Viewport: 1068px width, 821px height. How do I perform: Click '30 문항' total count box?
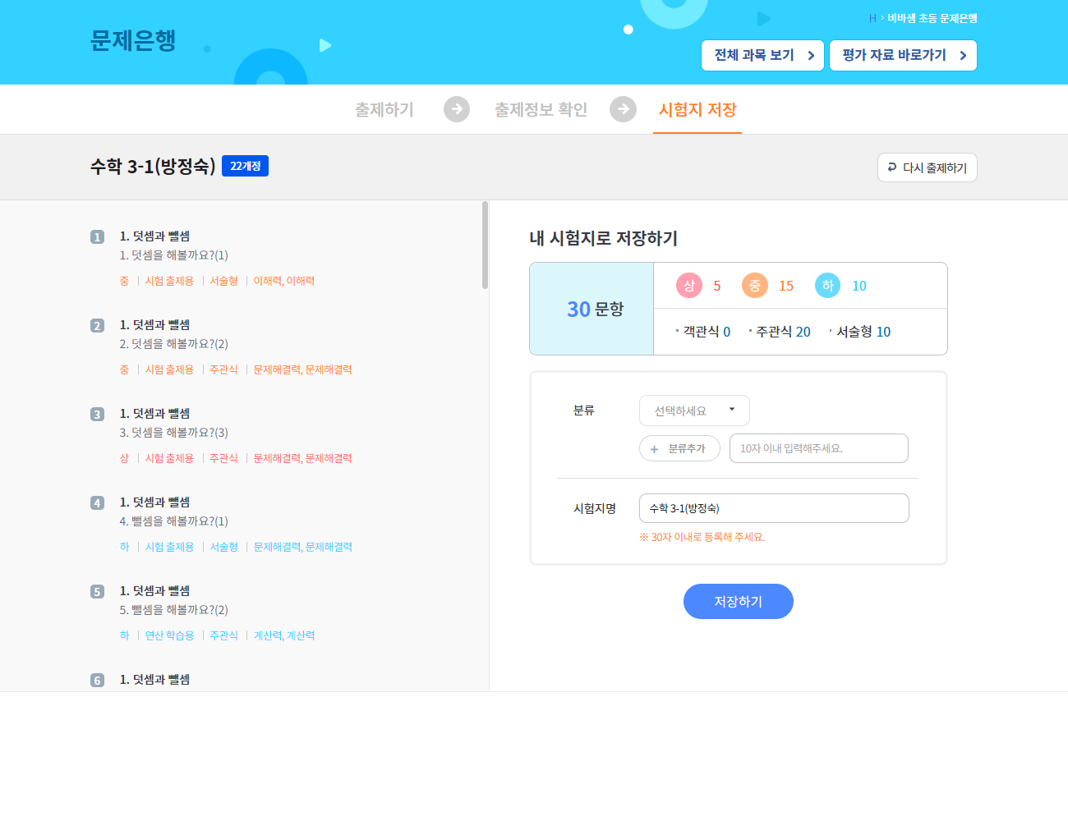(592, 309)
